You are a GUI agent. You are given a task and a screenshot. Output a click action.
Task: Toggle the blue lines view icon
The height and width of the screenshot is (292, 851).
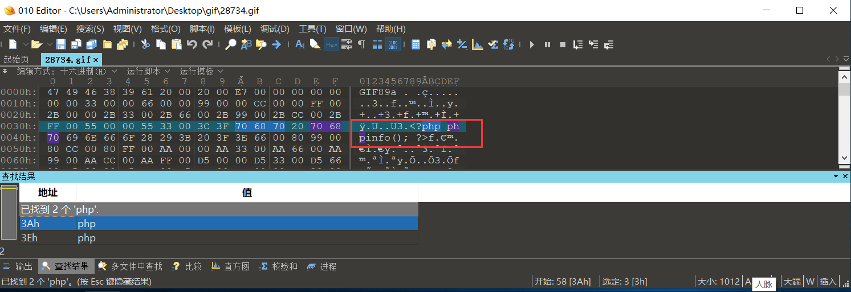[x=377, y=44]
